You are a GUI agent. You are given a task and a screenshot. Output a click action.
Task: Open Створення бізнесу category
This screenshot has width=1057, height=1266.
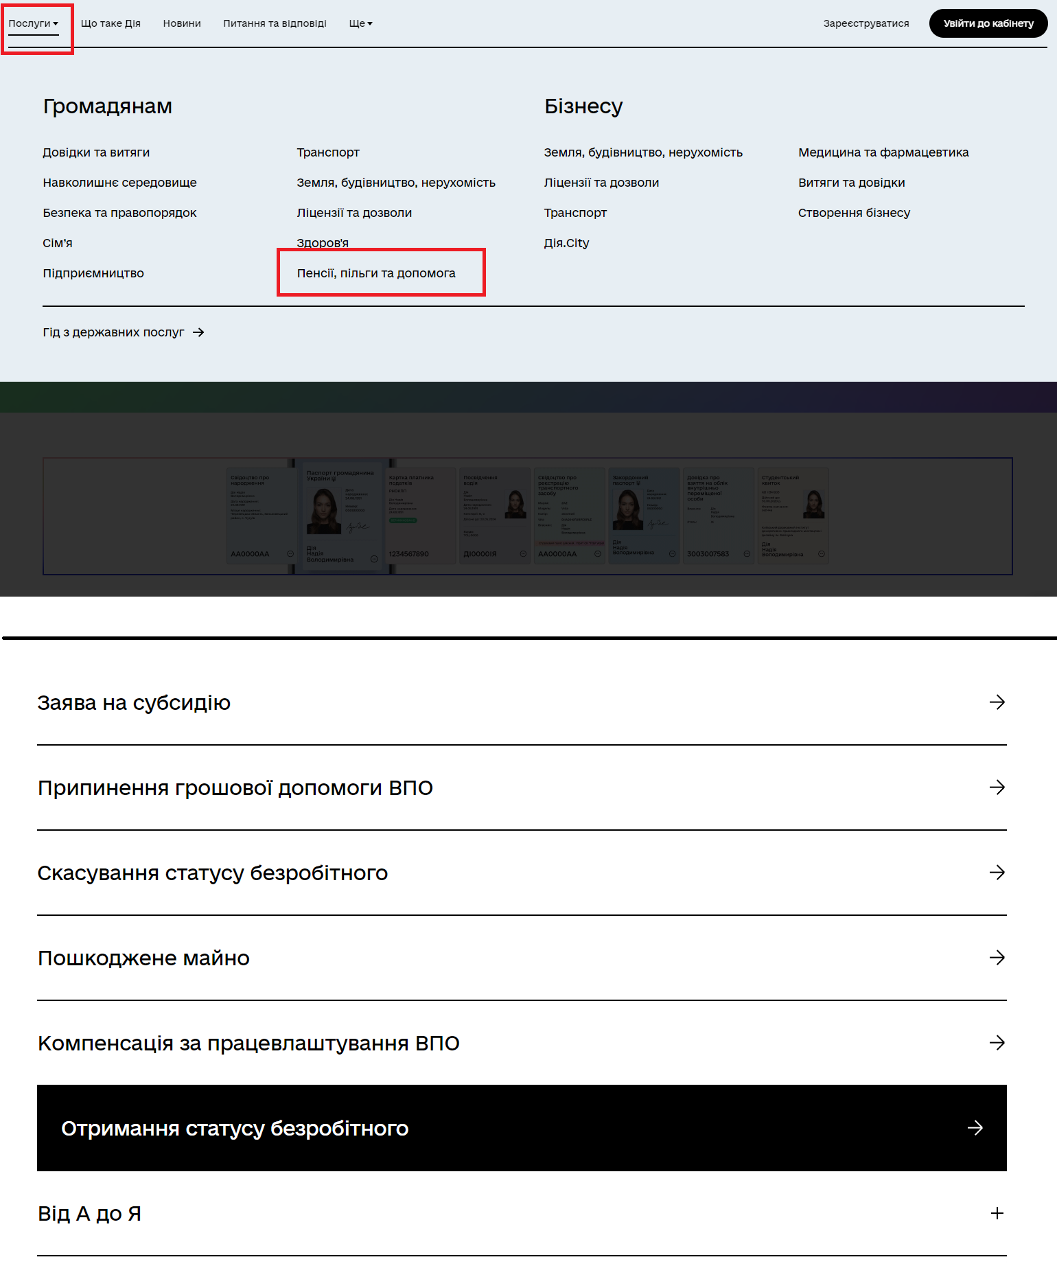coord(854,213)
